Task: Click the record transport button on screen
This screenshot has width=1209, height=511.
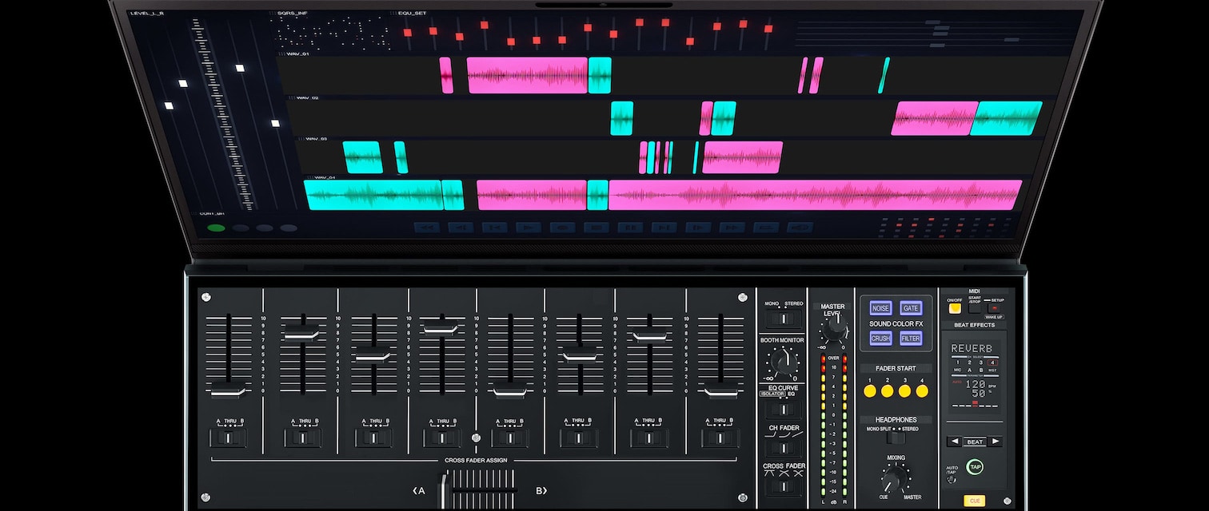Action: point(562,228)
